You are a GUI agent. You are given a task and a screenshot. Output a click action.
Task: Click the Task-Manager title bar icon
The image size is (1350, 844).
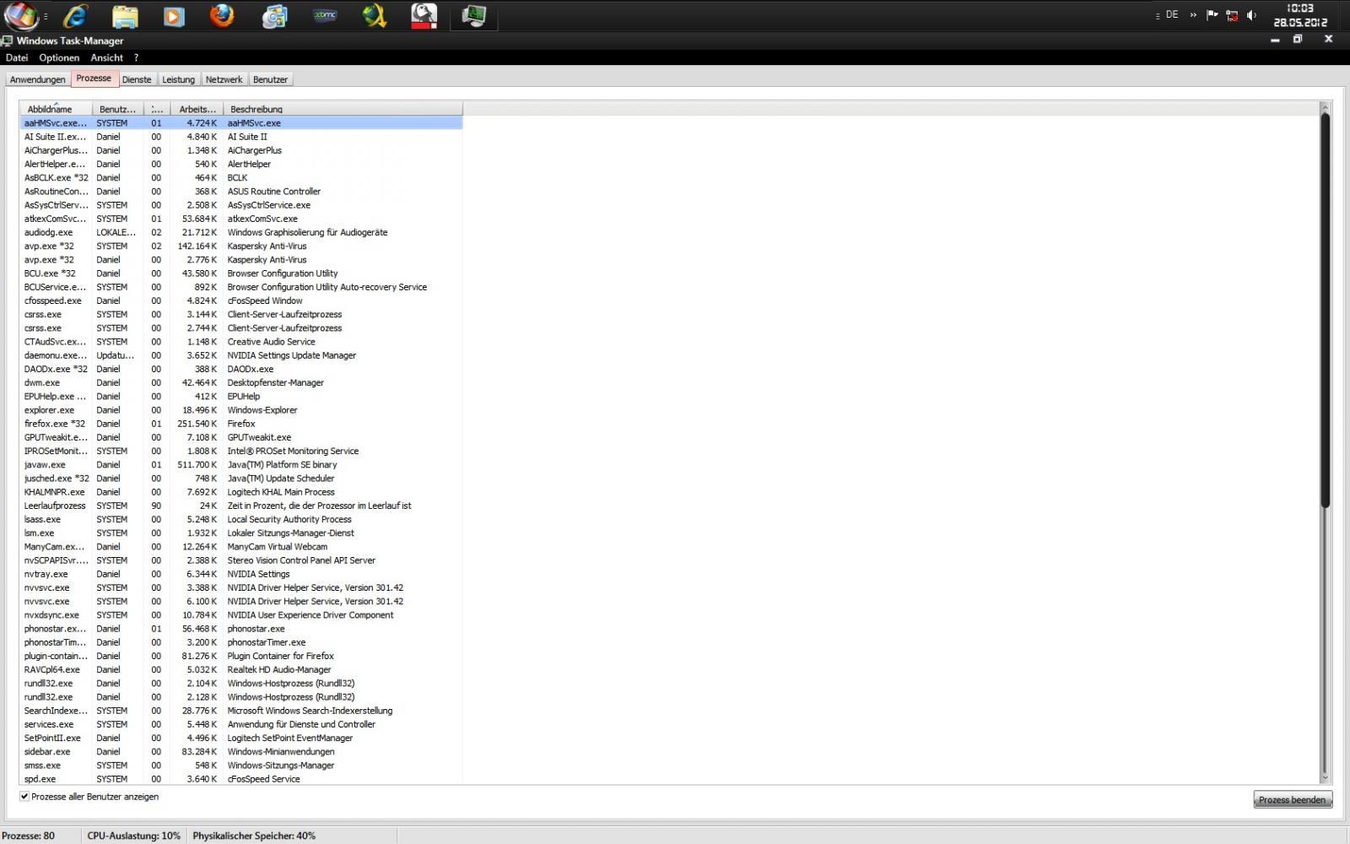8,41
